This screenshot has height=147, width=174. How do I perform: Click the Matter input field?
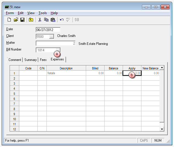click(56, 43)
